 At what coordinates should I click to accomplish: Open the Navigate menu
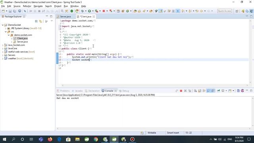38,6
